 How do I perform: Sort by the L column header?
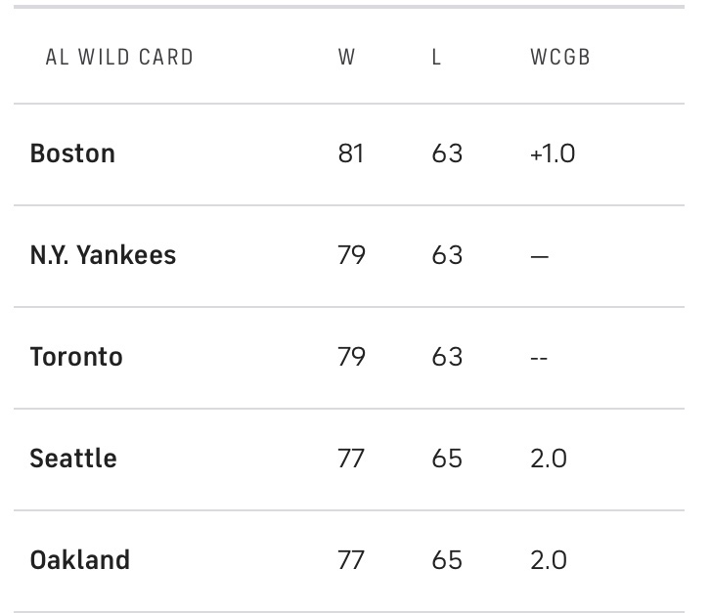click(436, 58)
